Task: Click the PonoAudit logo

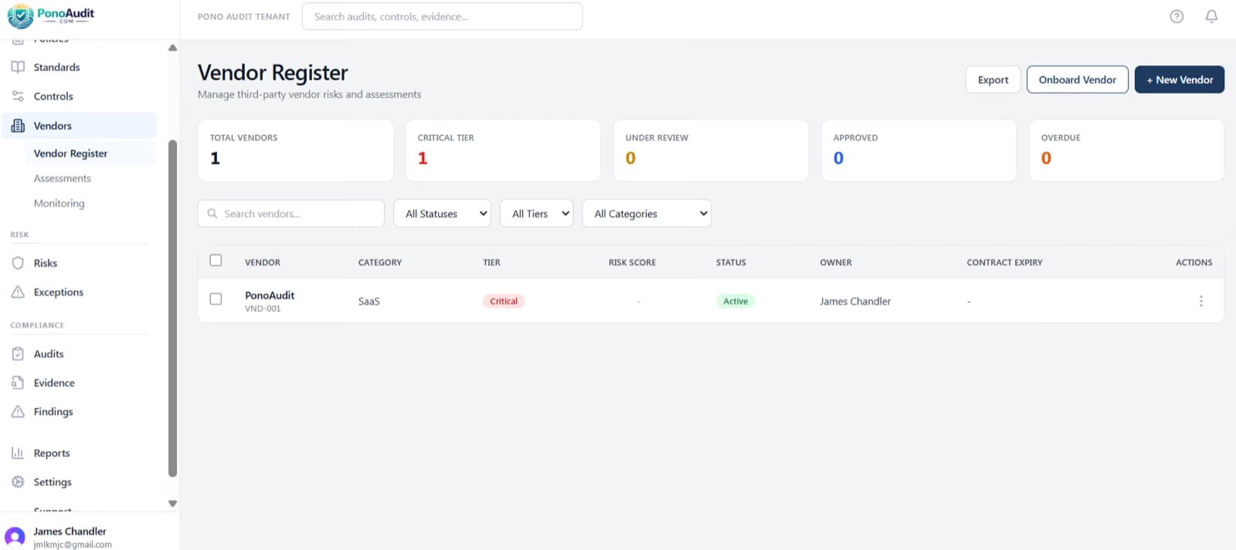Action: [51, 15]
